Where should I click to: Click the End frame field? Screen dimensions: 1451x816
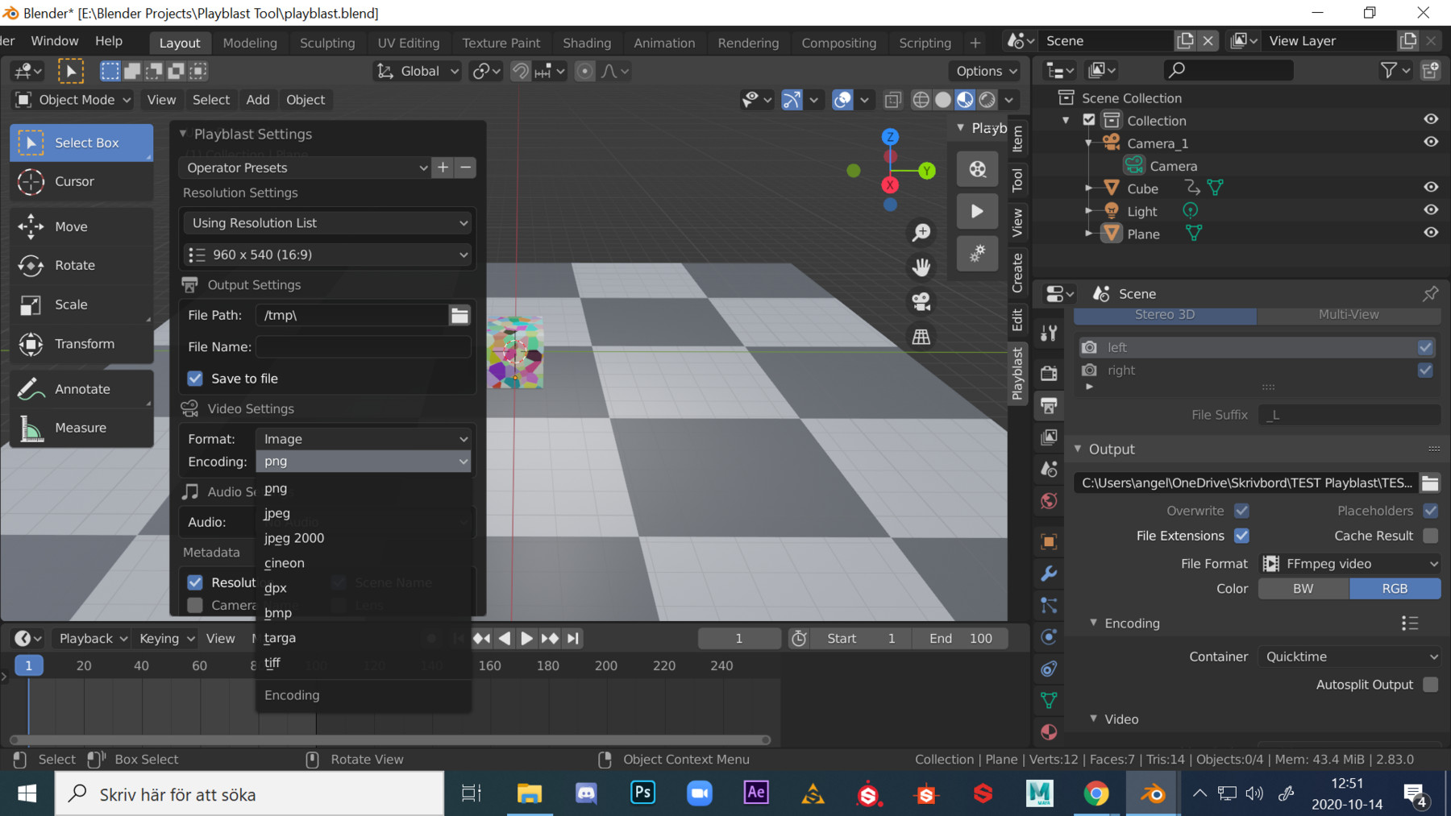[961, 638]
